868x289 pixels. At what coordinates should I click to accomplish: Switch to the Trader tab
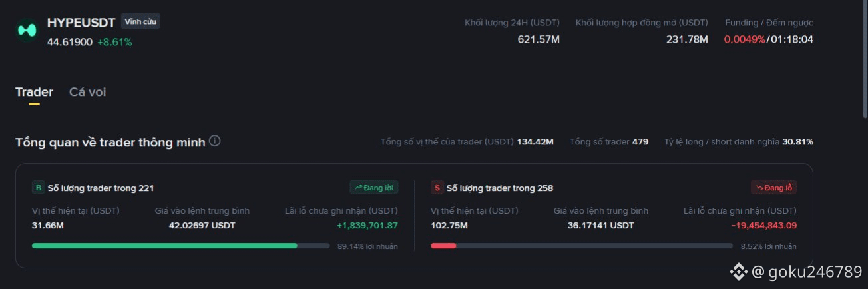point(34,92)
